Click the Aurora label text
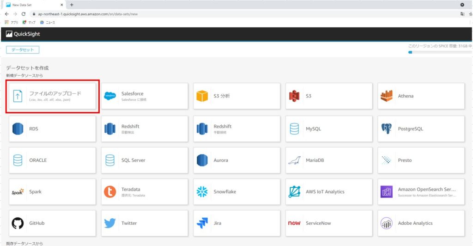This screenshot has width=473, height=246. tap(221, 160)
